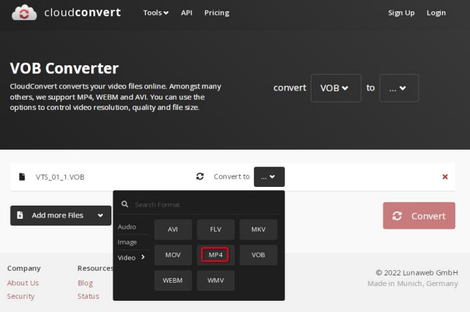
Task: Select the MP4 format option
Action: pos(215,255)
